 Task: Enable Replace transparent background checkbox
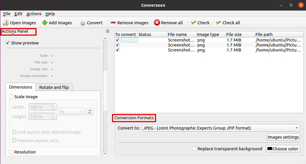point(194,149)
